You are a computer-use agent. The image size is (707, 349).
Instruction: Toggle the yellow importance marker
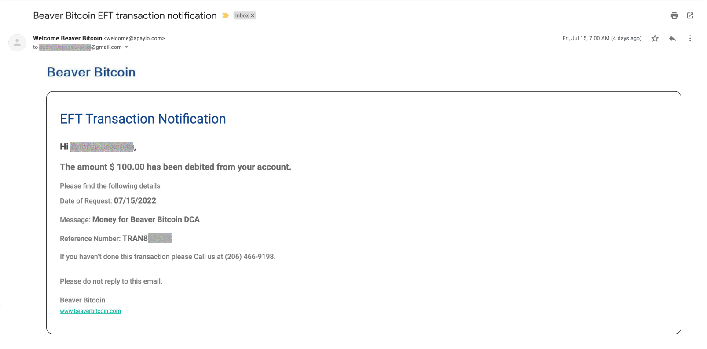click(225, 15)
